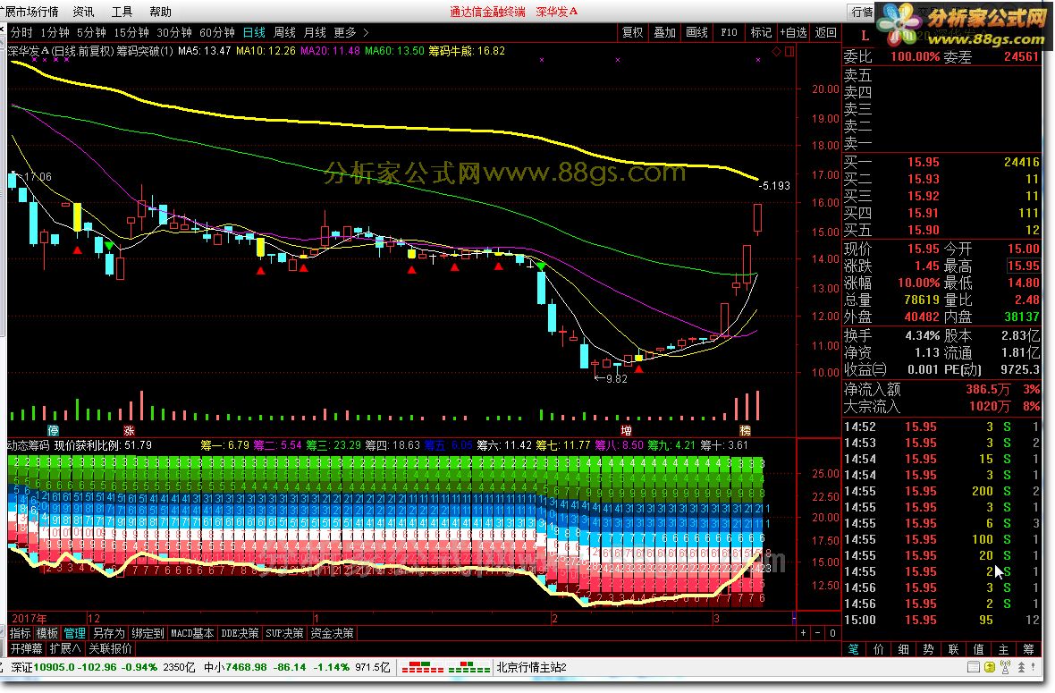This screenshot has height=693, width=1055.
Task: Click the 深证 index readout in the status bar
Action: [x=102, y=667]
